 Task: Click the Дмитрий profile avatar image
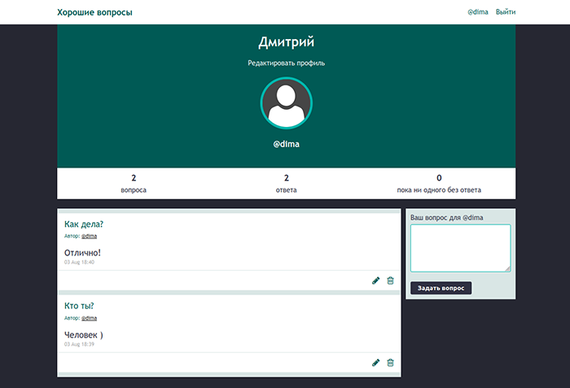(x=287, y=103)
